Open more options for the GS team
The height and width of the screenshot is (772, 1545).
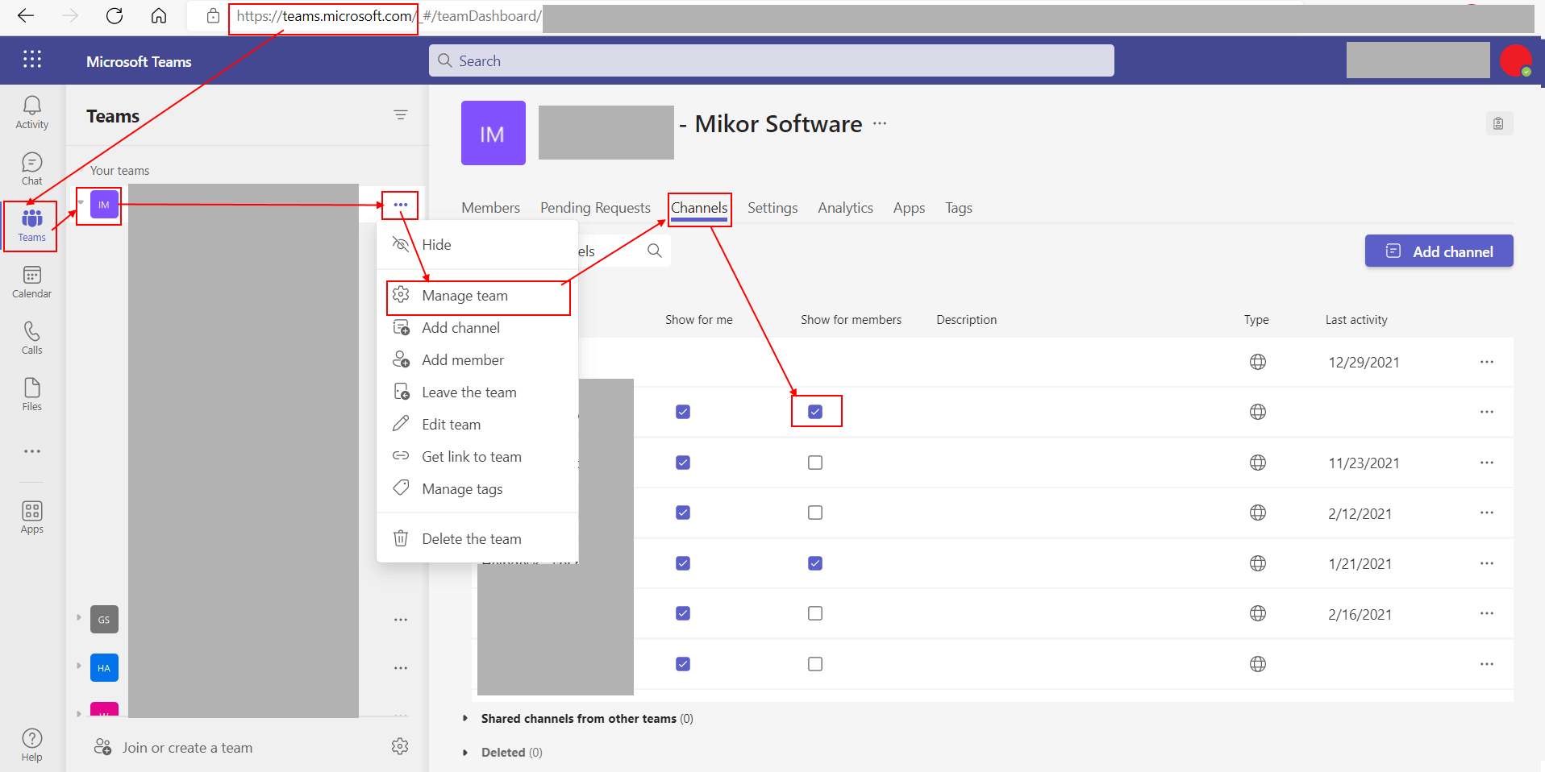point(401,620)
